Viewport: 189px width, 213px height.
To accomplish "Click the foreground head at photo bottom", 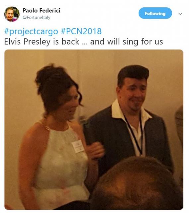I will tap(137, 183).
